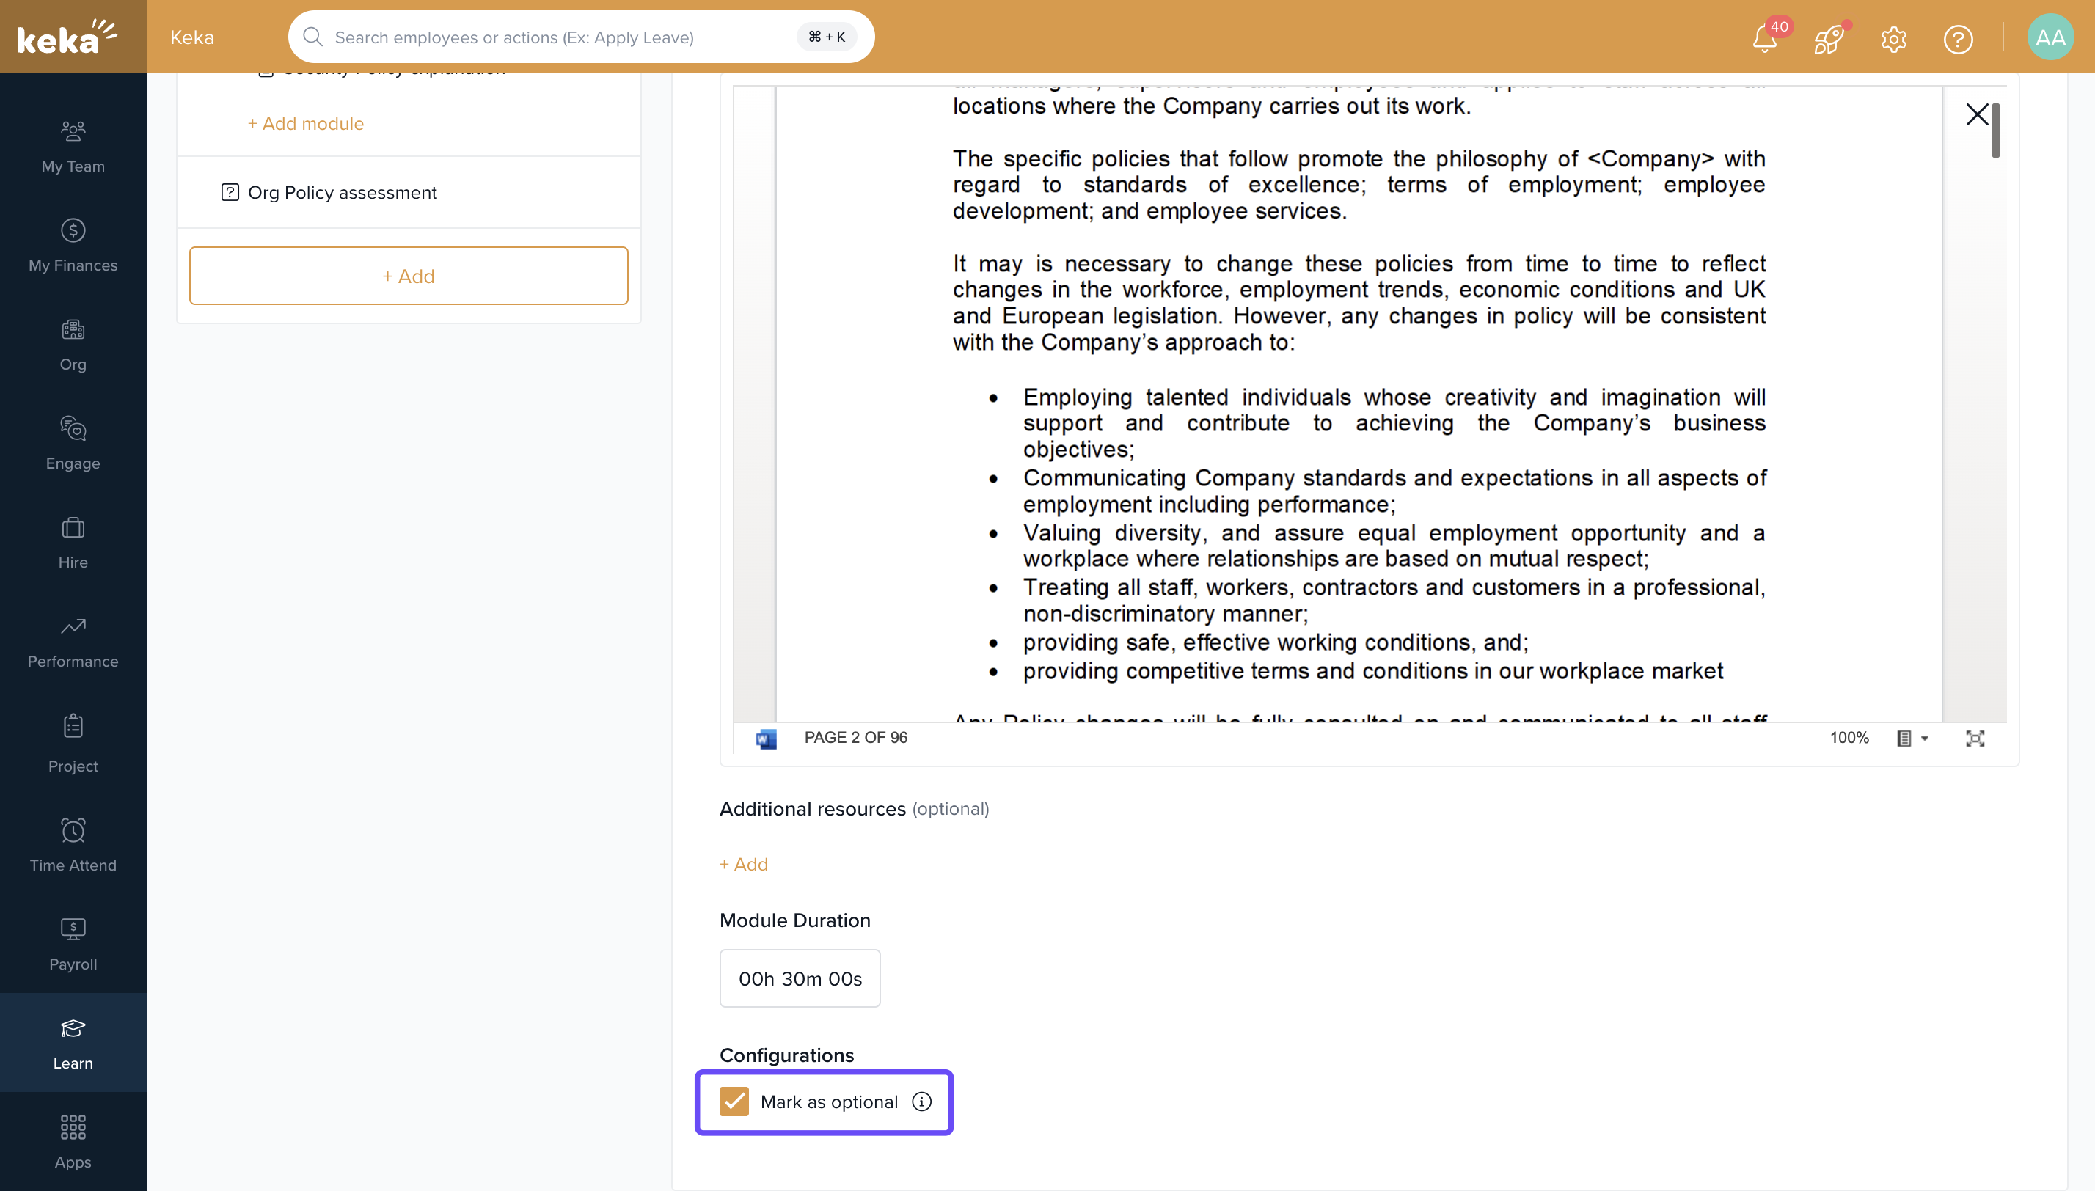Select the Org Policy assessment item

pyautogui.click(x=342, y=192)
